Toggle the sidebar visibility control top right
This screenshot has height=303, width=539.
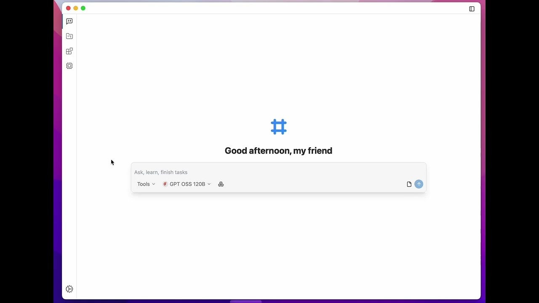[471, 8]
